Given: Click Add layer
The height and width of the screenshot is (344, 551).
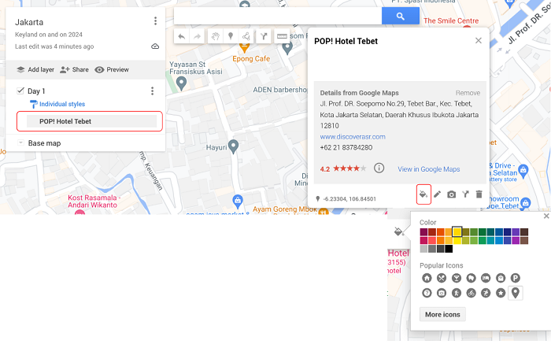Looking at the screenshot, I should click(x=35, y=69).
